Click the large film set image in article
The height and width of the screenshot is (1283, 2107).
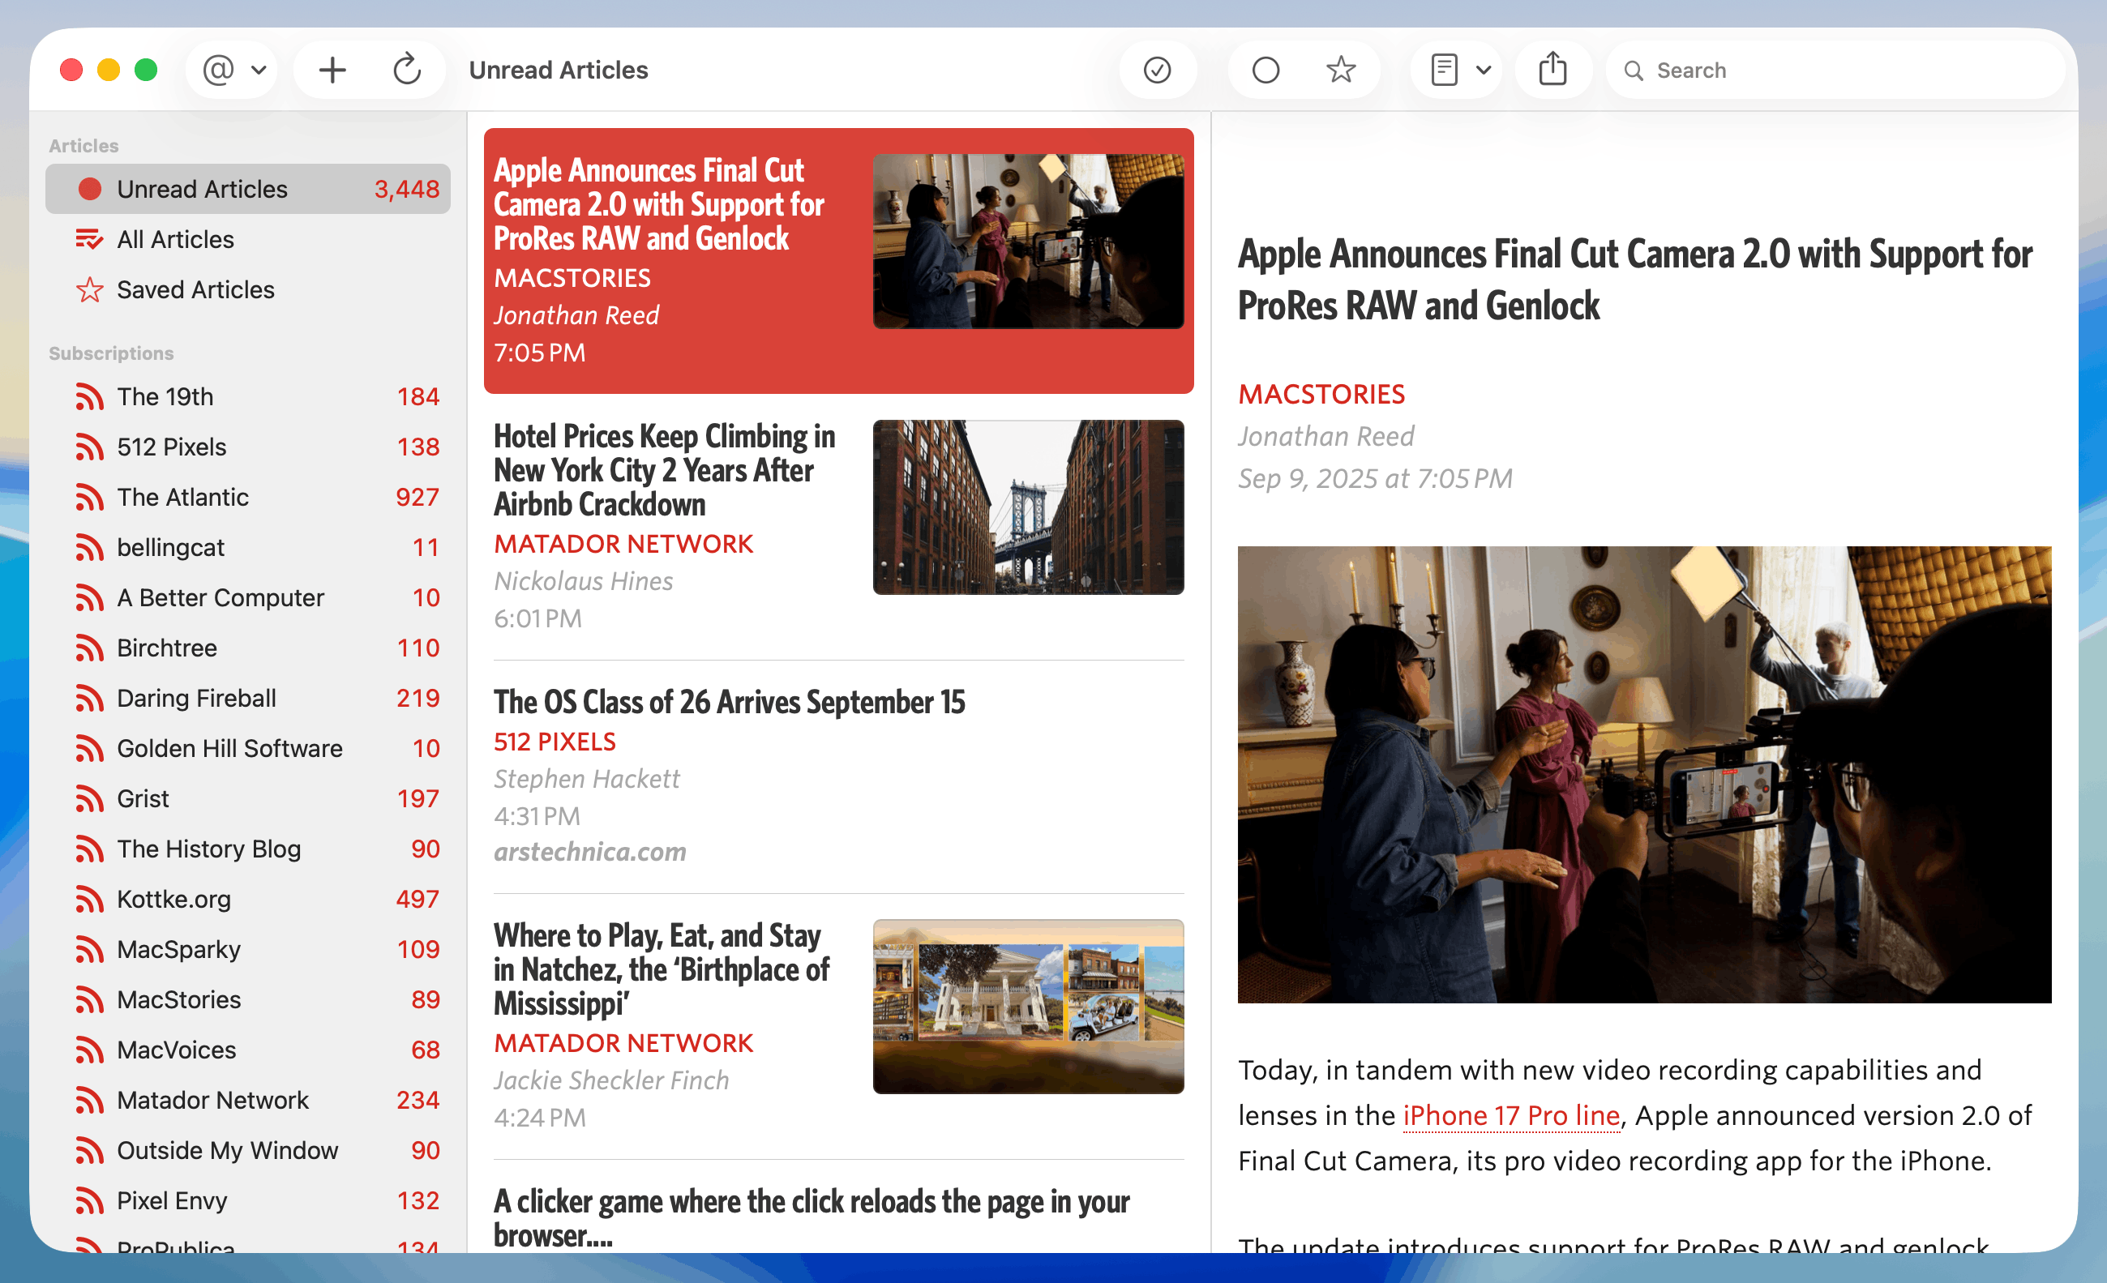tap(1643, 774)
